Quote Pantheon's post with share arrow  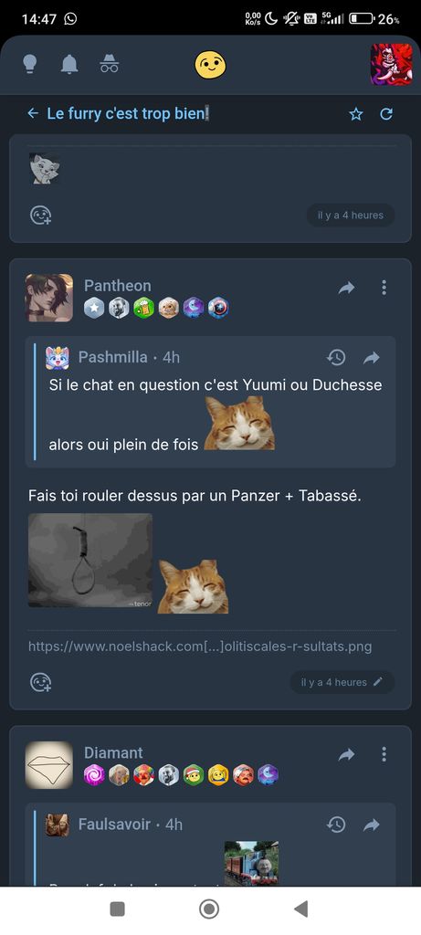tap(346, 288)
